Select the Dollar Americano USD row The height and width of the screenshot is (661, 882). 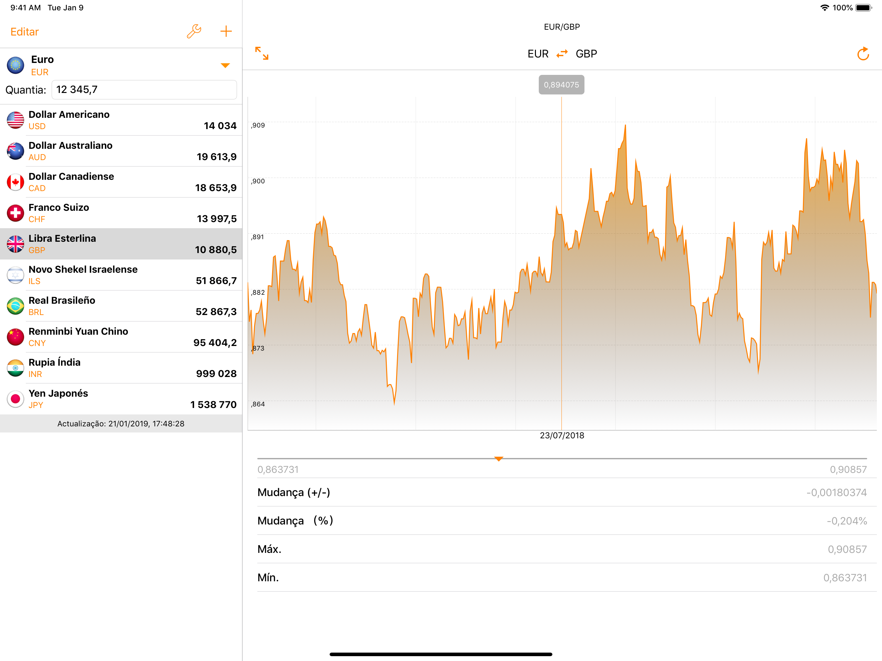121,120
